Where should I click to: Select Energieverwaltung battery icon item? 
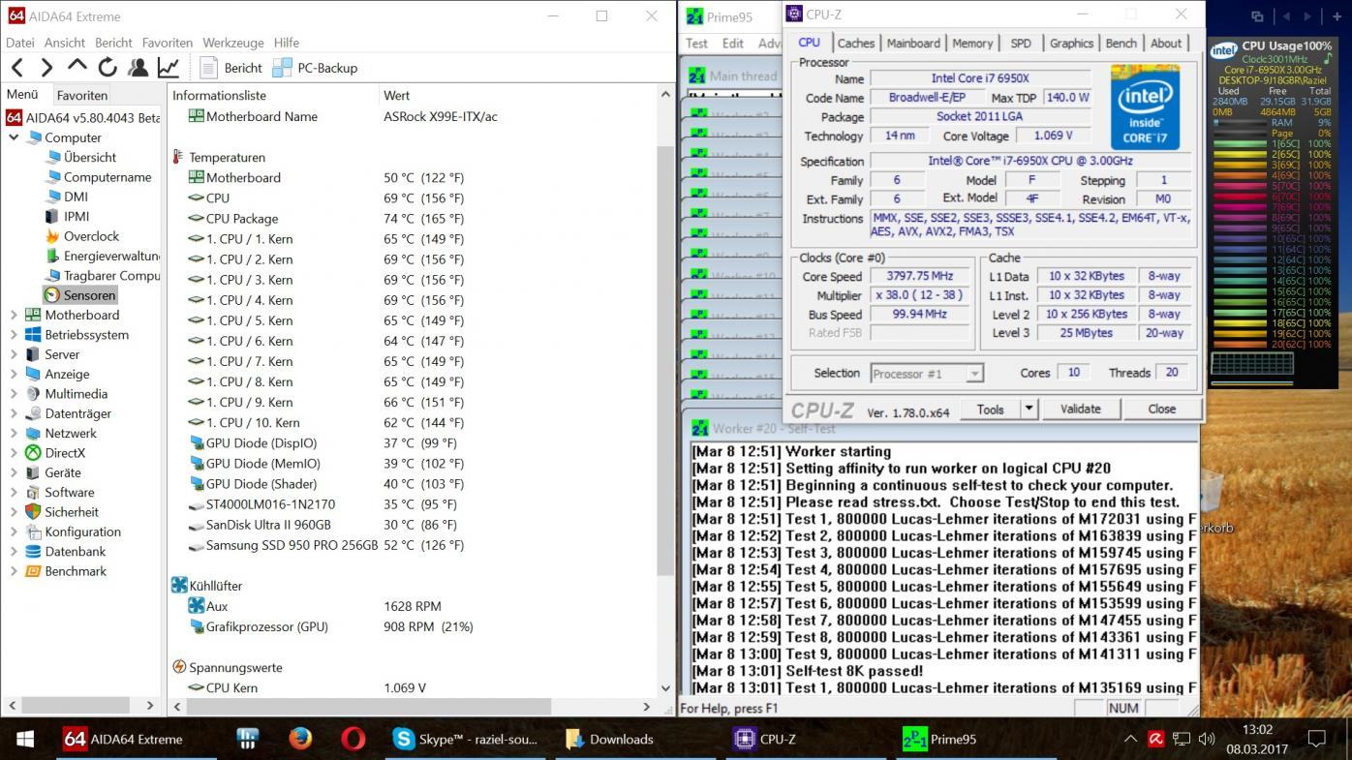click(52, 256)
